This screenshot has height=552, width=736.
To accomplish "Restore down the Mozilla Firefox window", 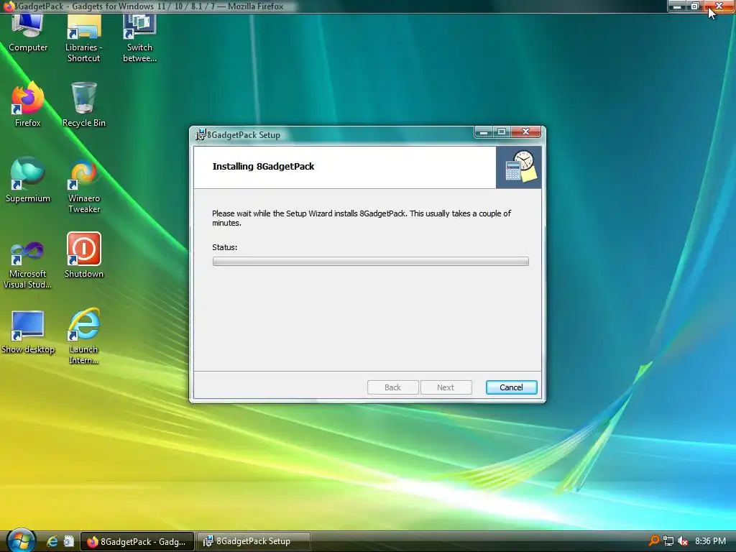I will (x=695, y=6).
